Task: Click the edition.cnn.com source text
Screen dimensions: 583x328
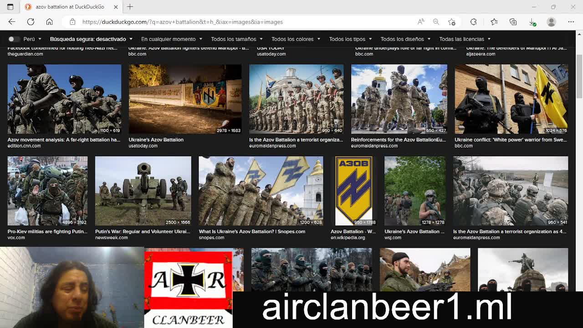Action: click(24, 146)
